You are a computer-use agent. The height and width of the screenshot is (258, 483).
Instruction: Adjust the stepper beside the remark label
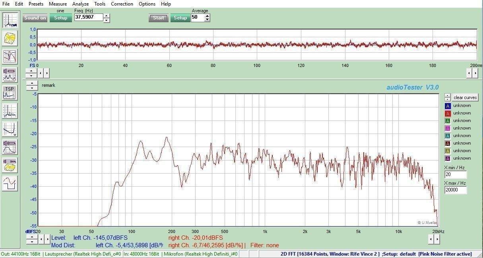[32, 86]
